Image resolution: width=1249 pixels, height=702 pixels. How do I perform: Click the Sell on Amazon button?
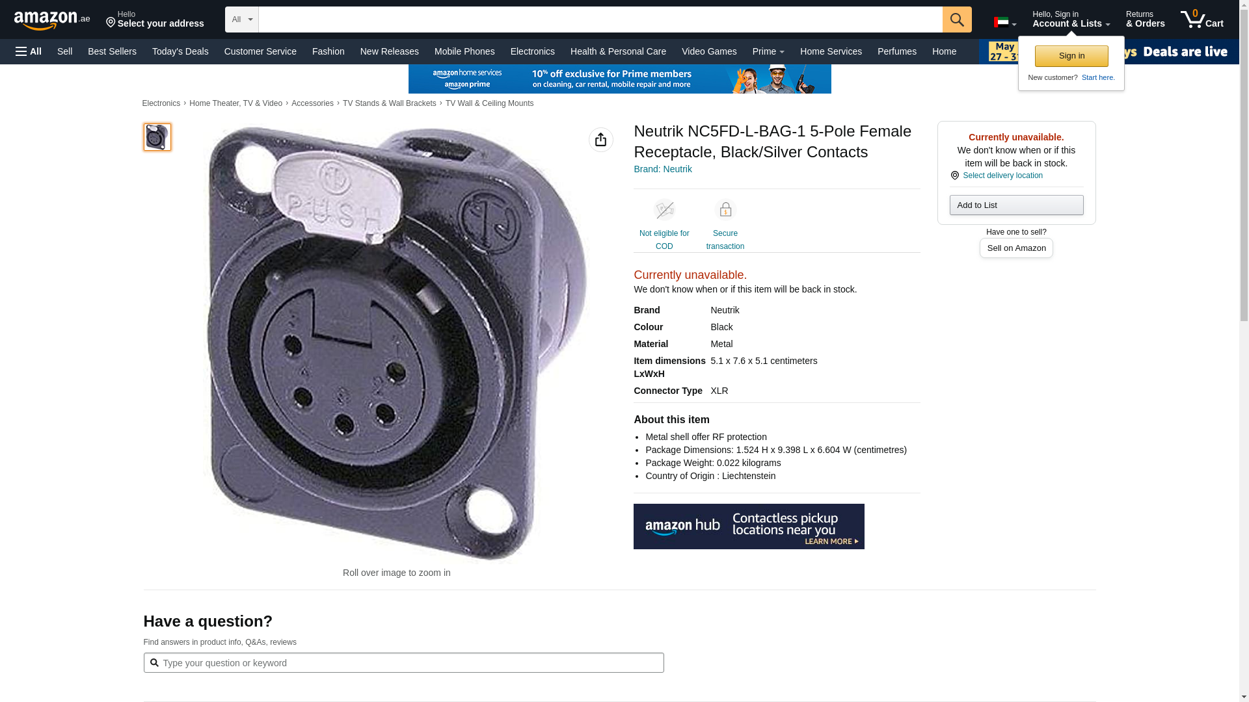[1016, 248]
